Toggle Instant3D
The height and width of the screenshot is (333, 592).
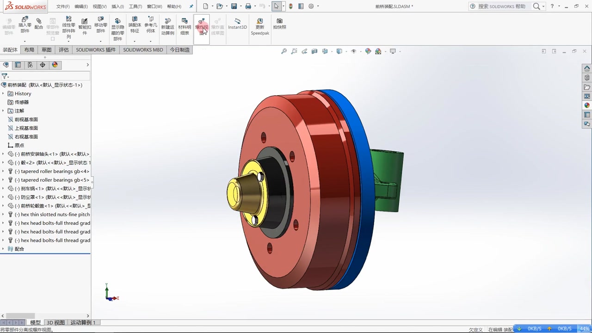[237, 24]
